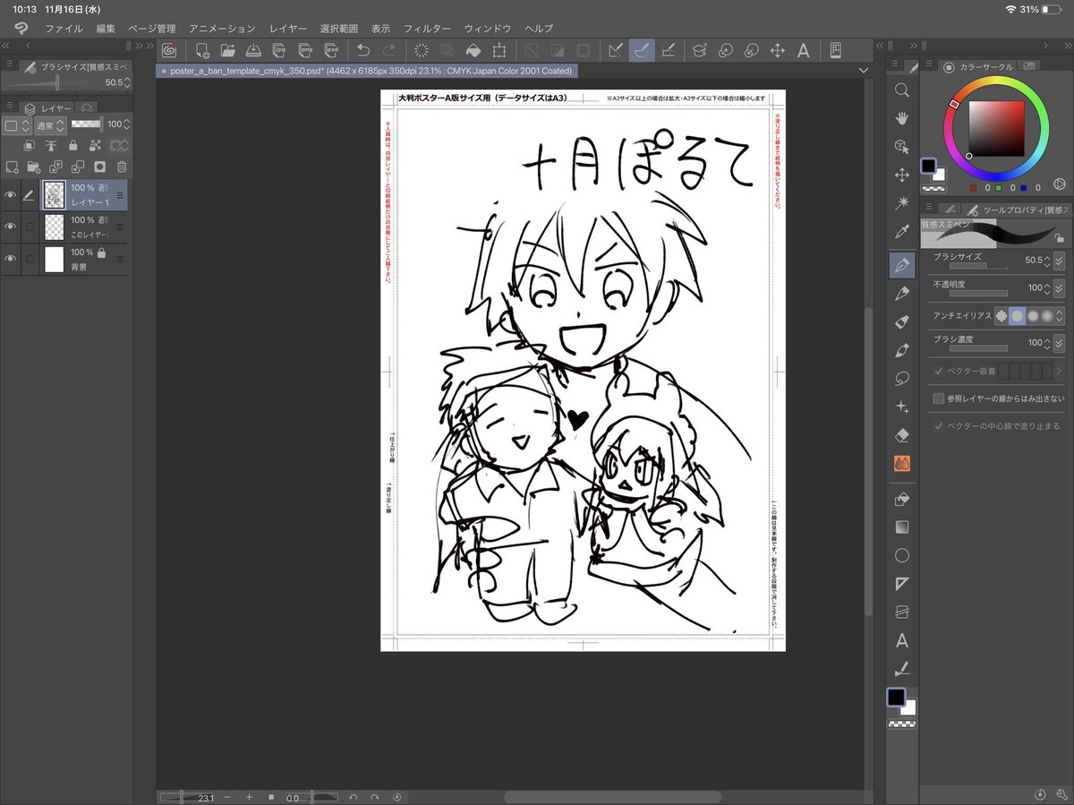Image resolution: width=1074 pixels, height=805 pixels.
Task: Select the Text tool in tool palette
Action: [x=902, y=641]
